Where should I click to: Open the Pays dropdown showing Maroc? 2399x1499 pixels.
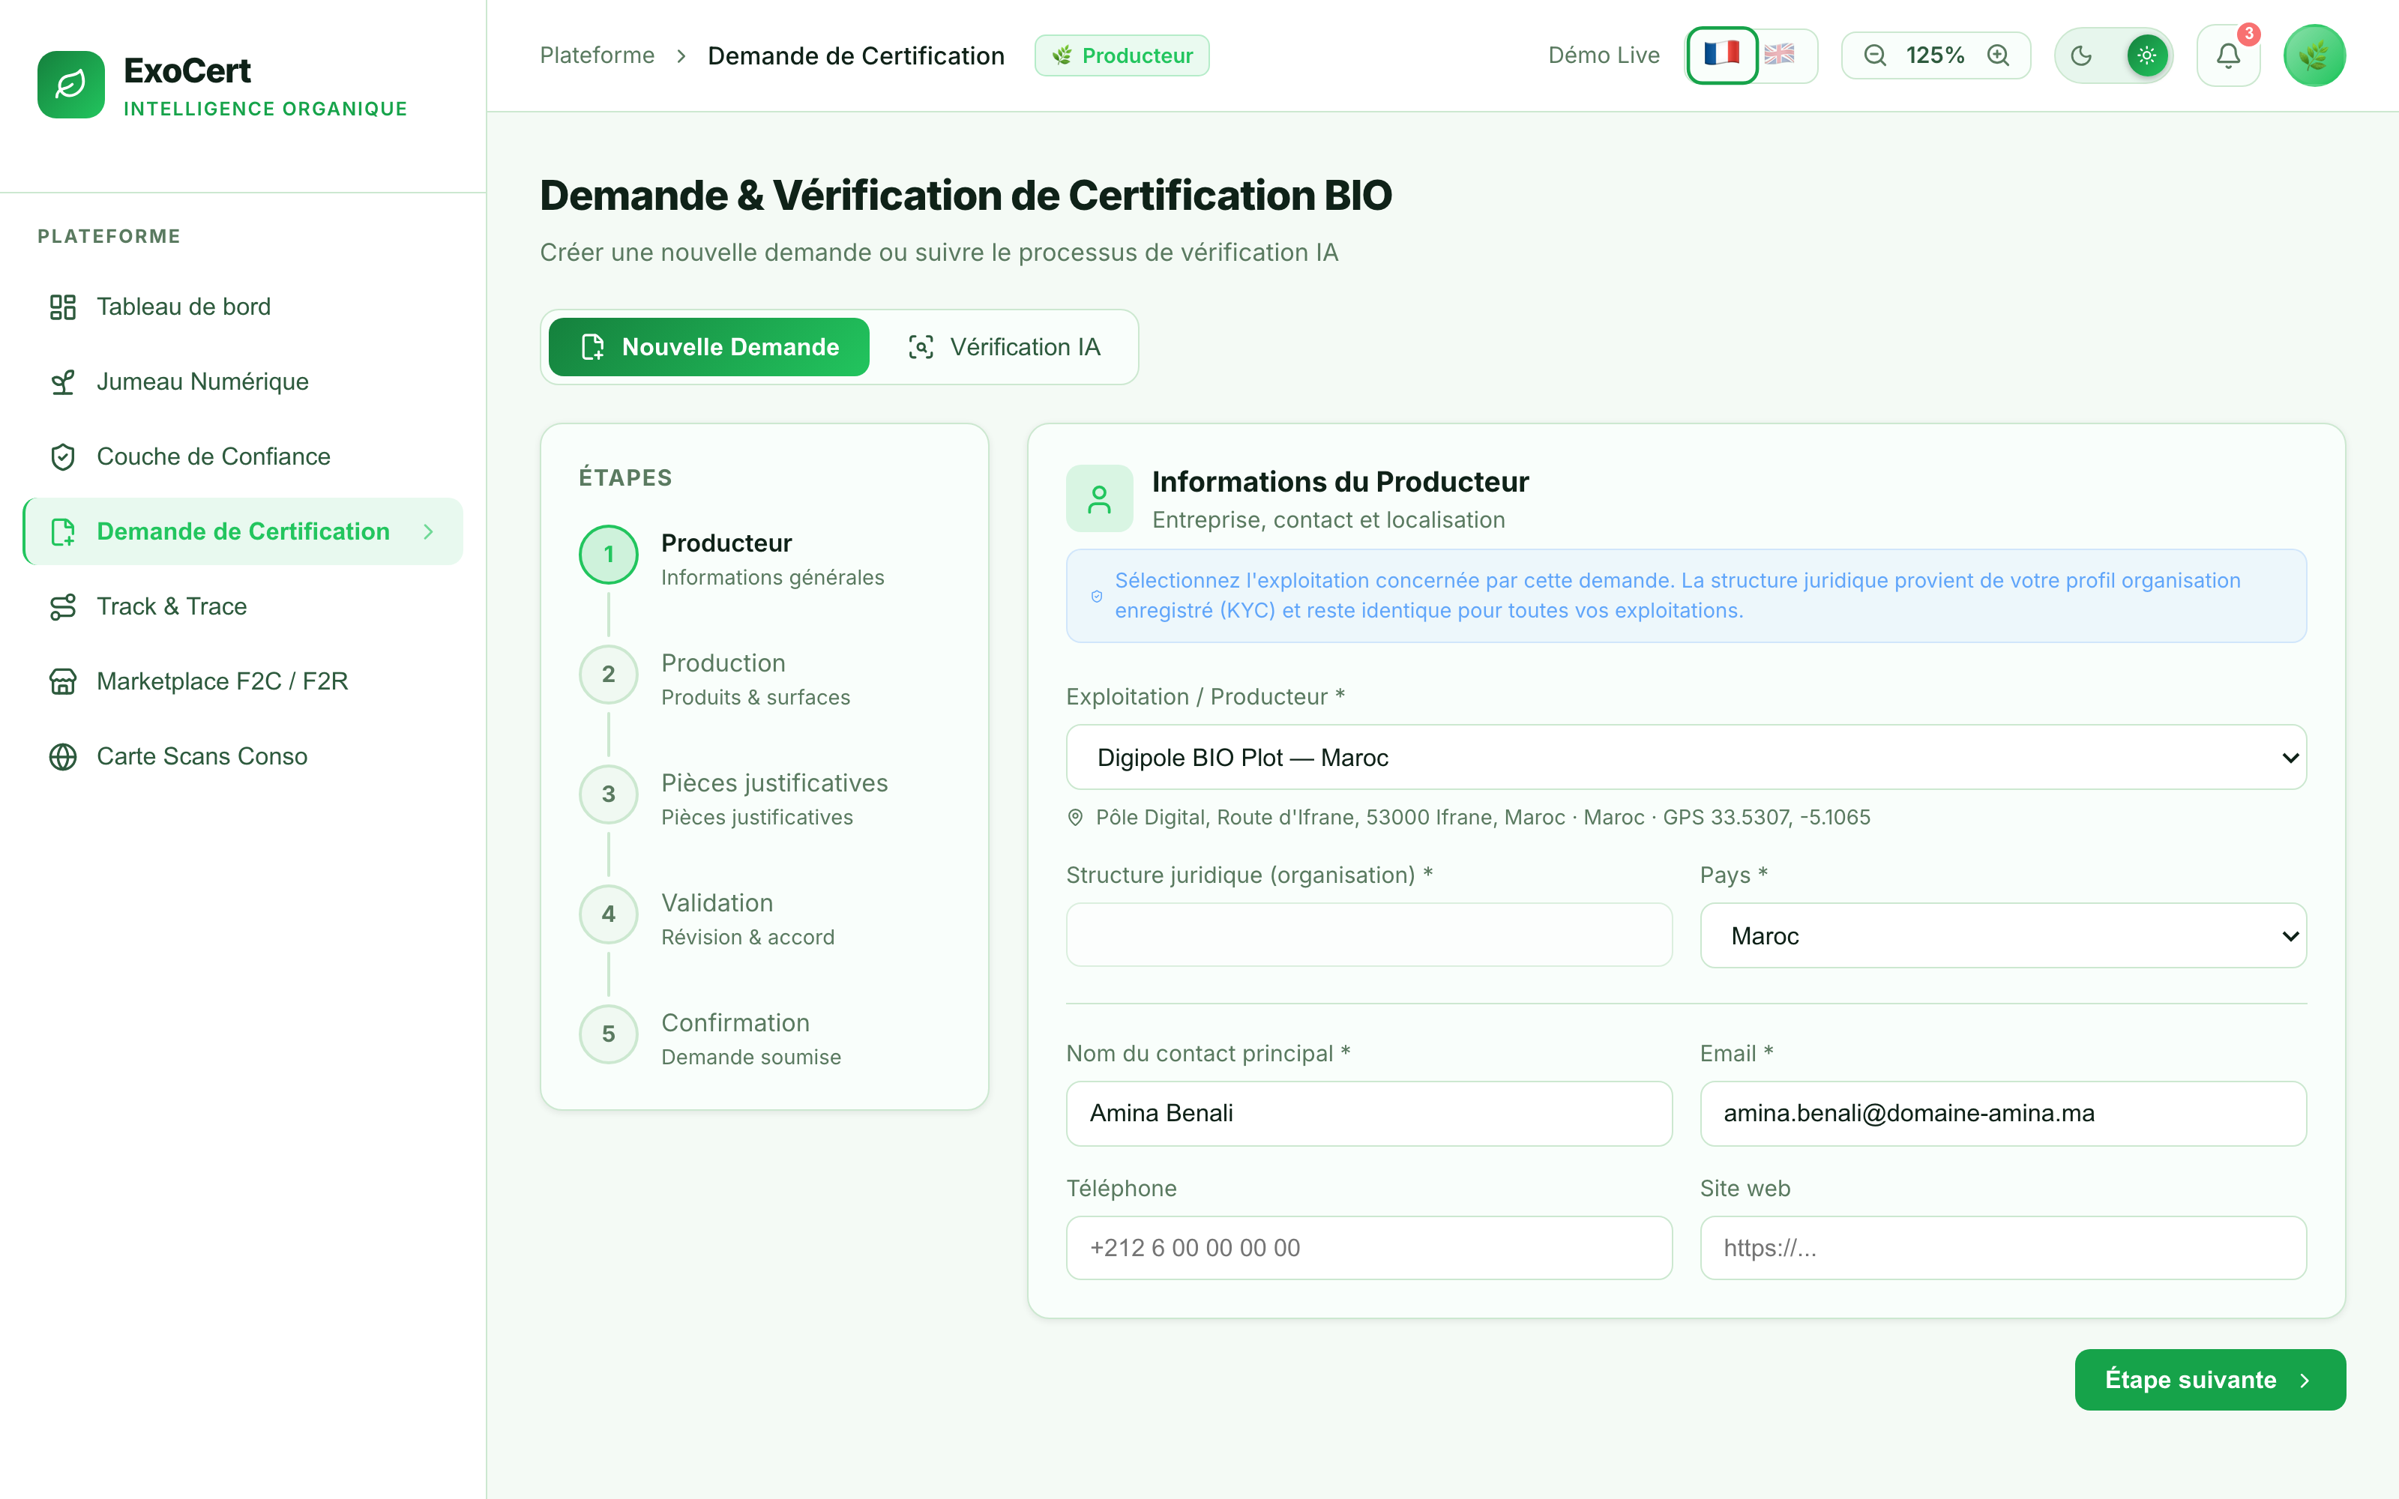tap(2002, 936)
